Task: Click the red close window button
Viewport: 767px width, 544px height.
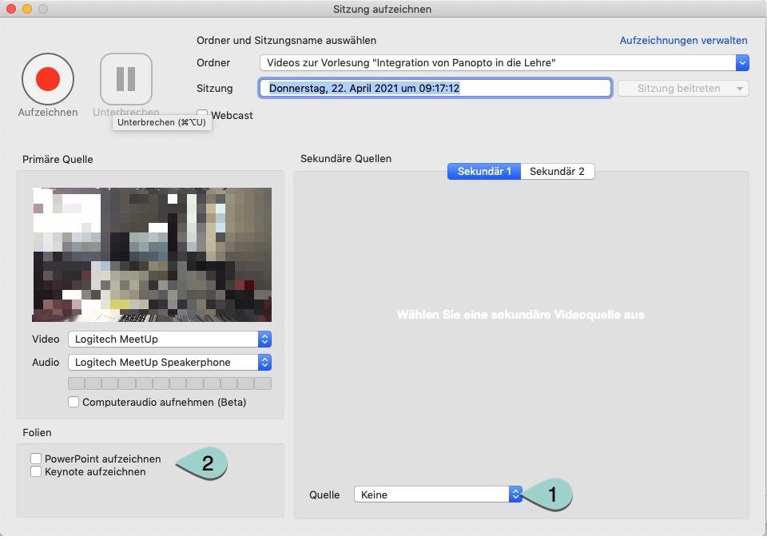Action: 11,9
